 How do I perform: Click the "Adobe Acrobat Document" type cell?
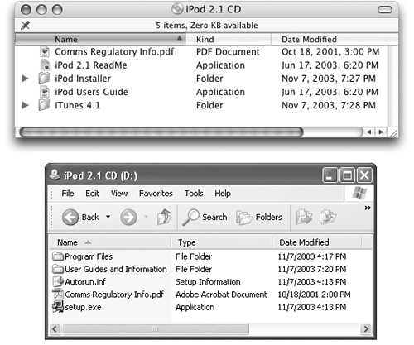(221, 295)
